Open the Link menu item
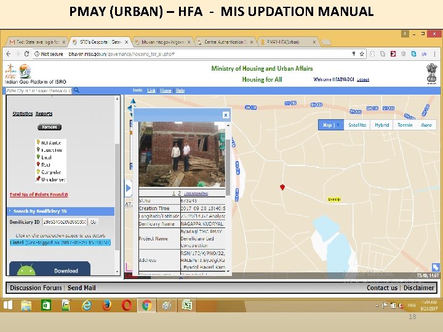443x332 pixels. coord(151,90)
